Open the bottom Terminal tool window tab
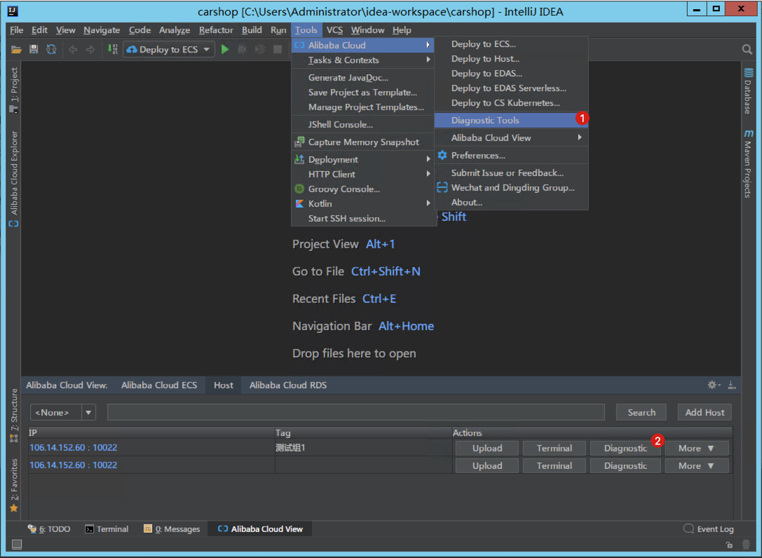Viewport: 762px width, 558px height. [107, 529]
